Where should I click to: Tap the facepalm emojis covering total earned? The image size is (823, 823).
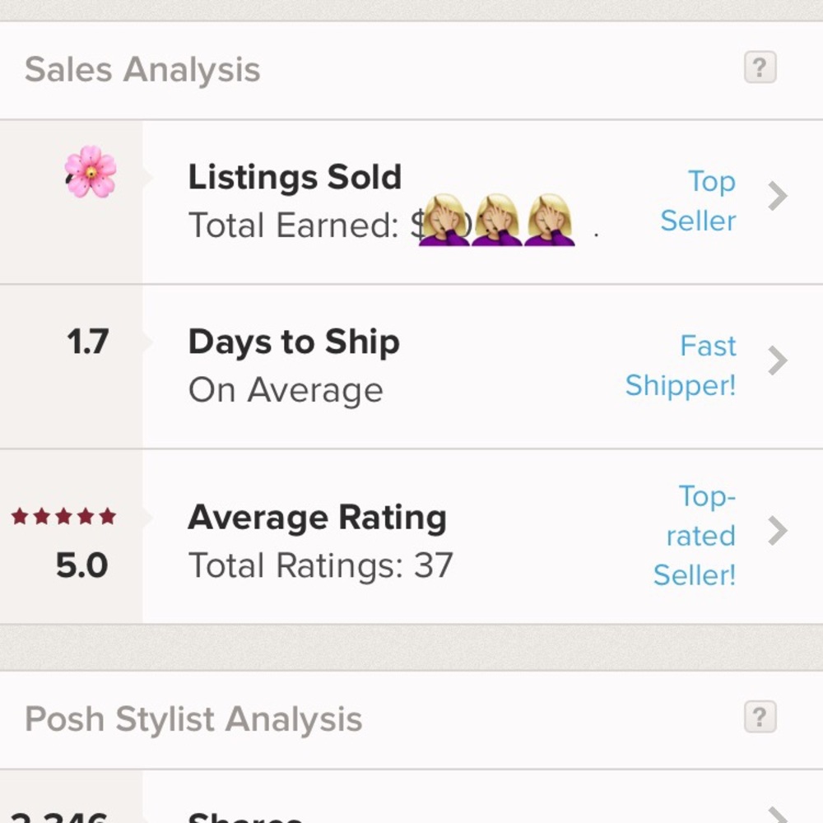(495, 221)
